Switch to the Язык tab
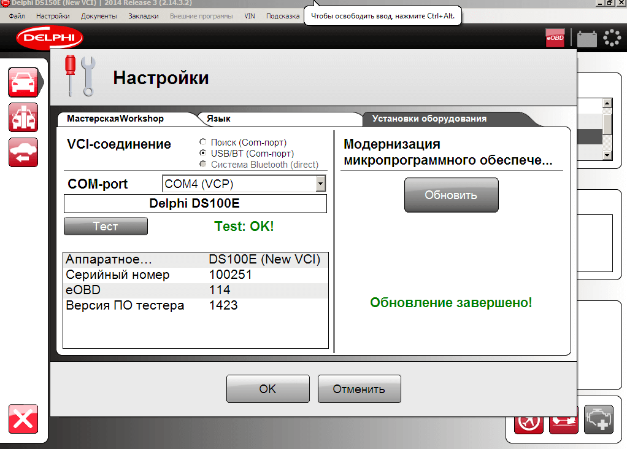Viewport: 627px width, 449px height. [280, 119]
